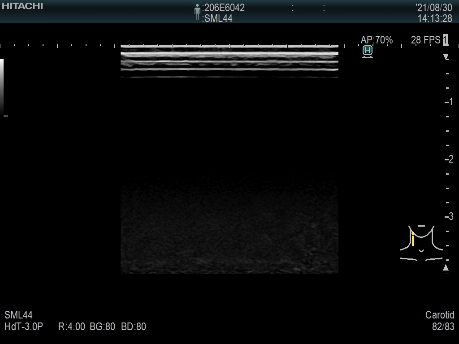This screenshot has height=344, width=459.
Task: Click the bottom triangle marker on depth scale
Action: pos(446,268)
